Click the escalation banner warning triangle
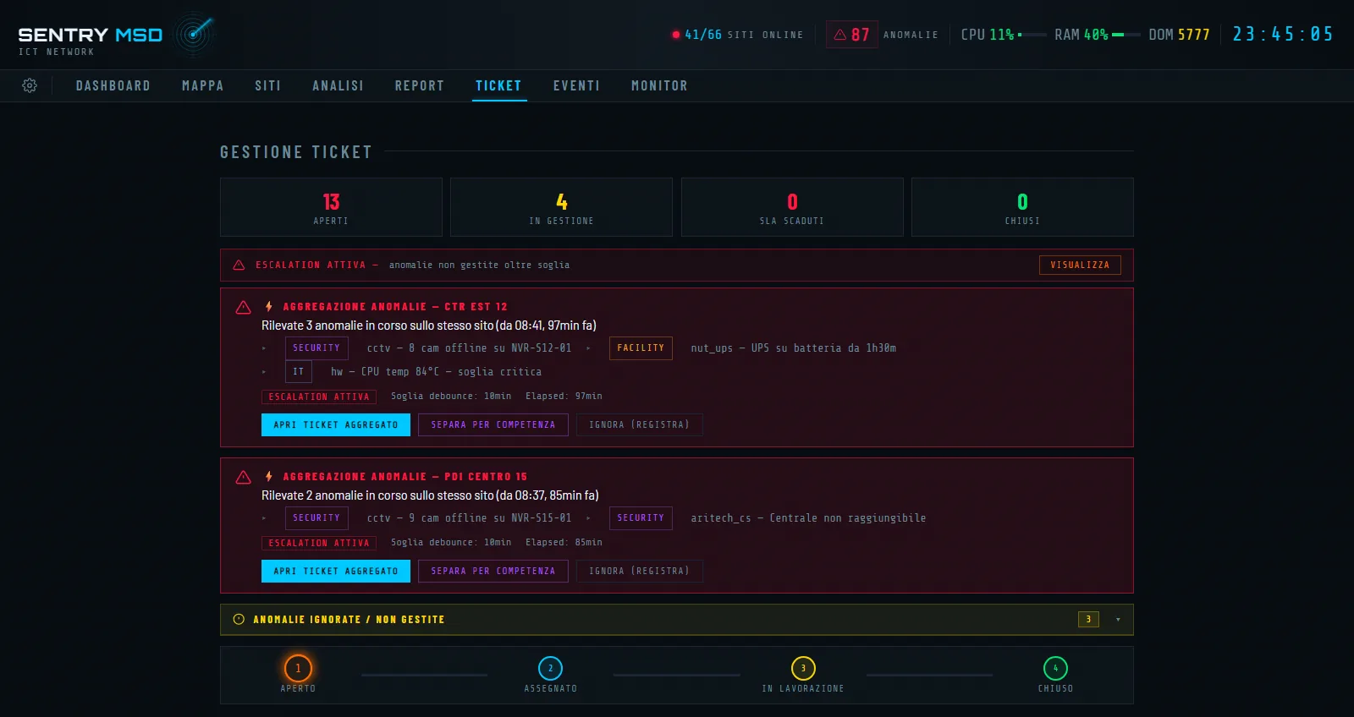The image size is (1354, 717). (x=239, y=265)
